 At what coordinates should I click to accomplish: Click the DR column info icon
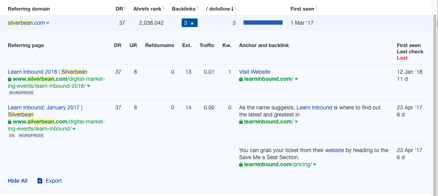(125, 8)
